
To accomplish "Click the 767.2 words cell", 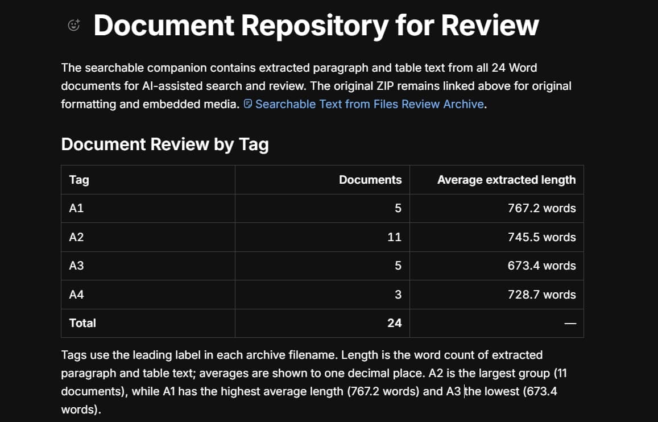I will [x=496, y=209].
